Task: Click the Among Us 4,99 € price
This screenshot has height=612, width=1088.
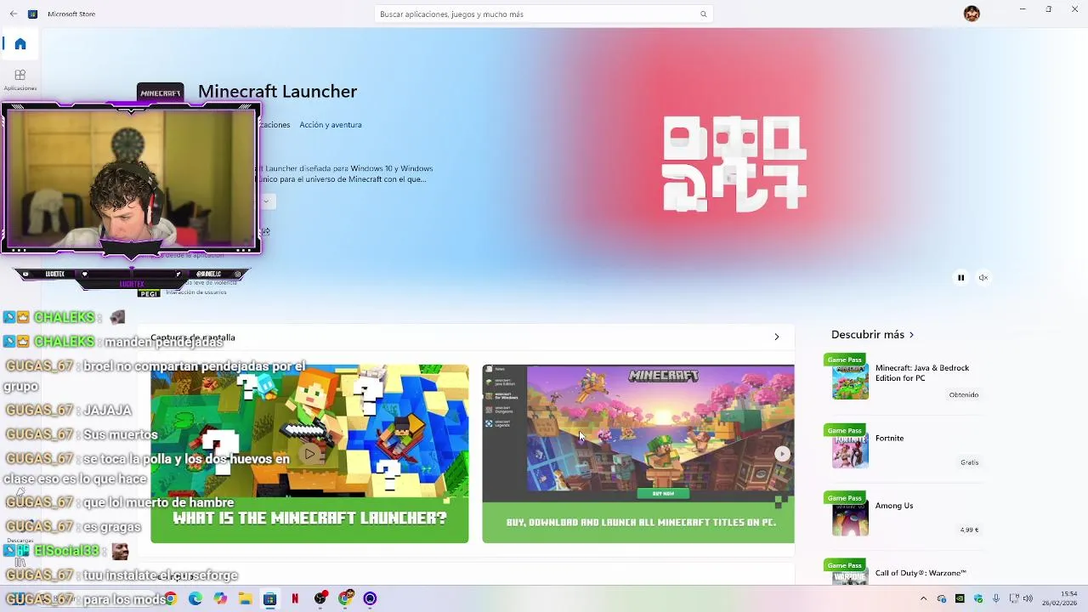Action: click(x=969, y=530)
